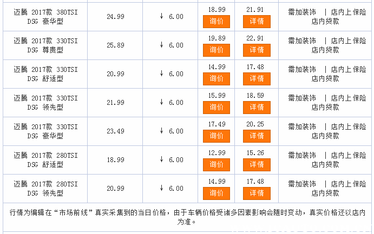Click 询价 for 330TSI DSG 尊贵型

click(216, 50)
